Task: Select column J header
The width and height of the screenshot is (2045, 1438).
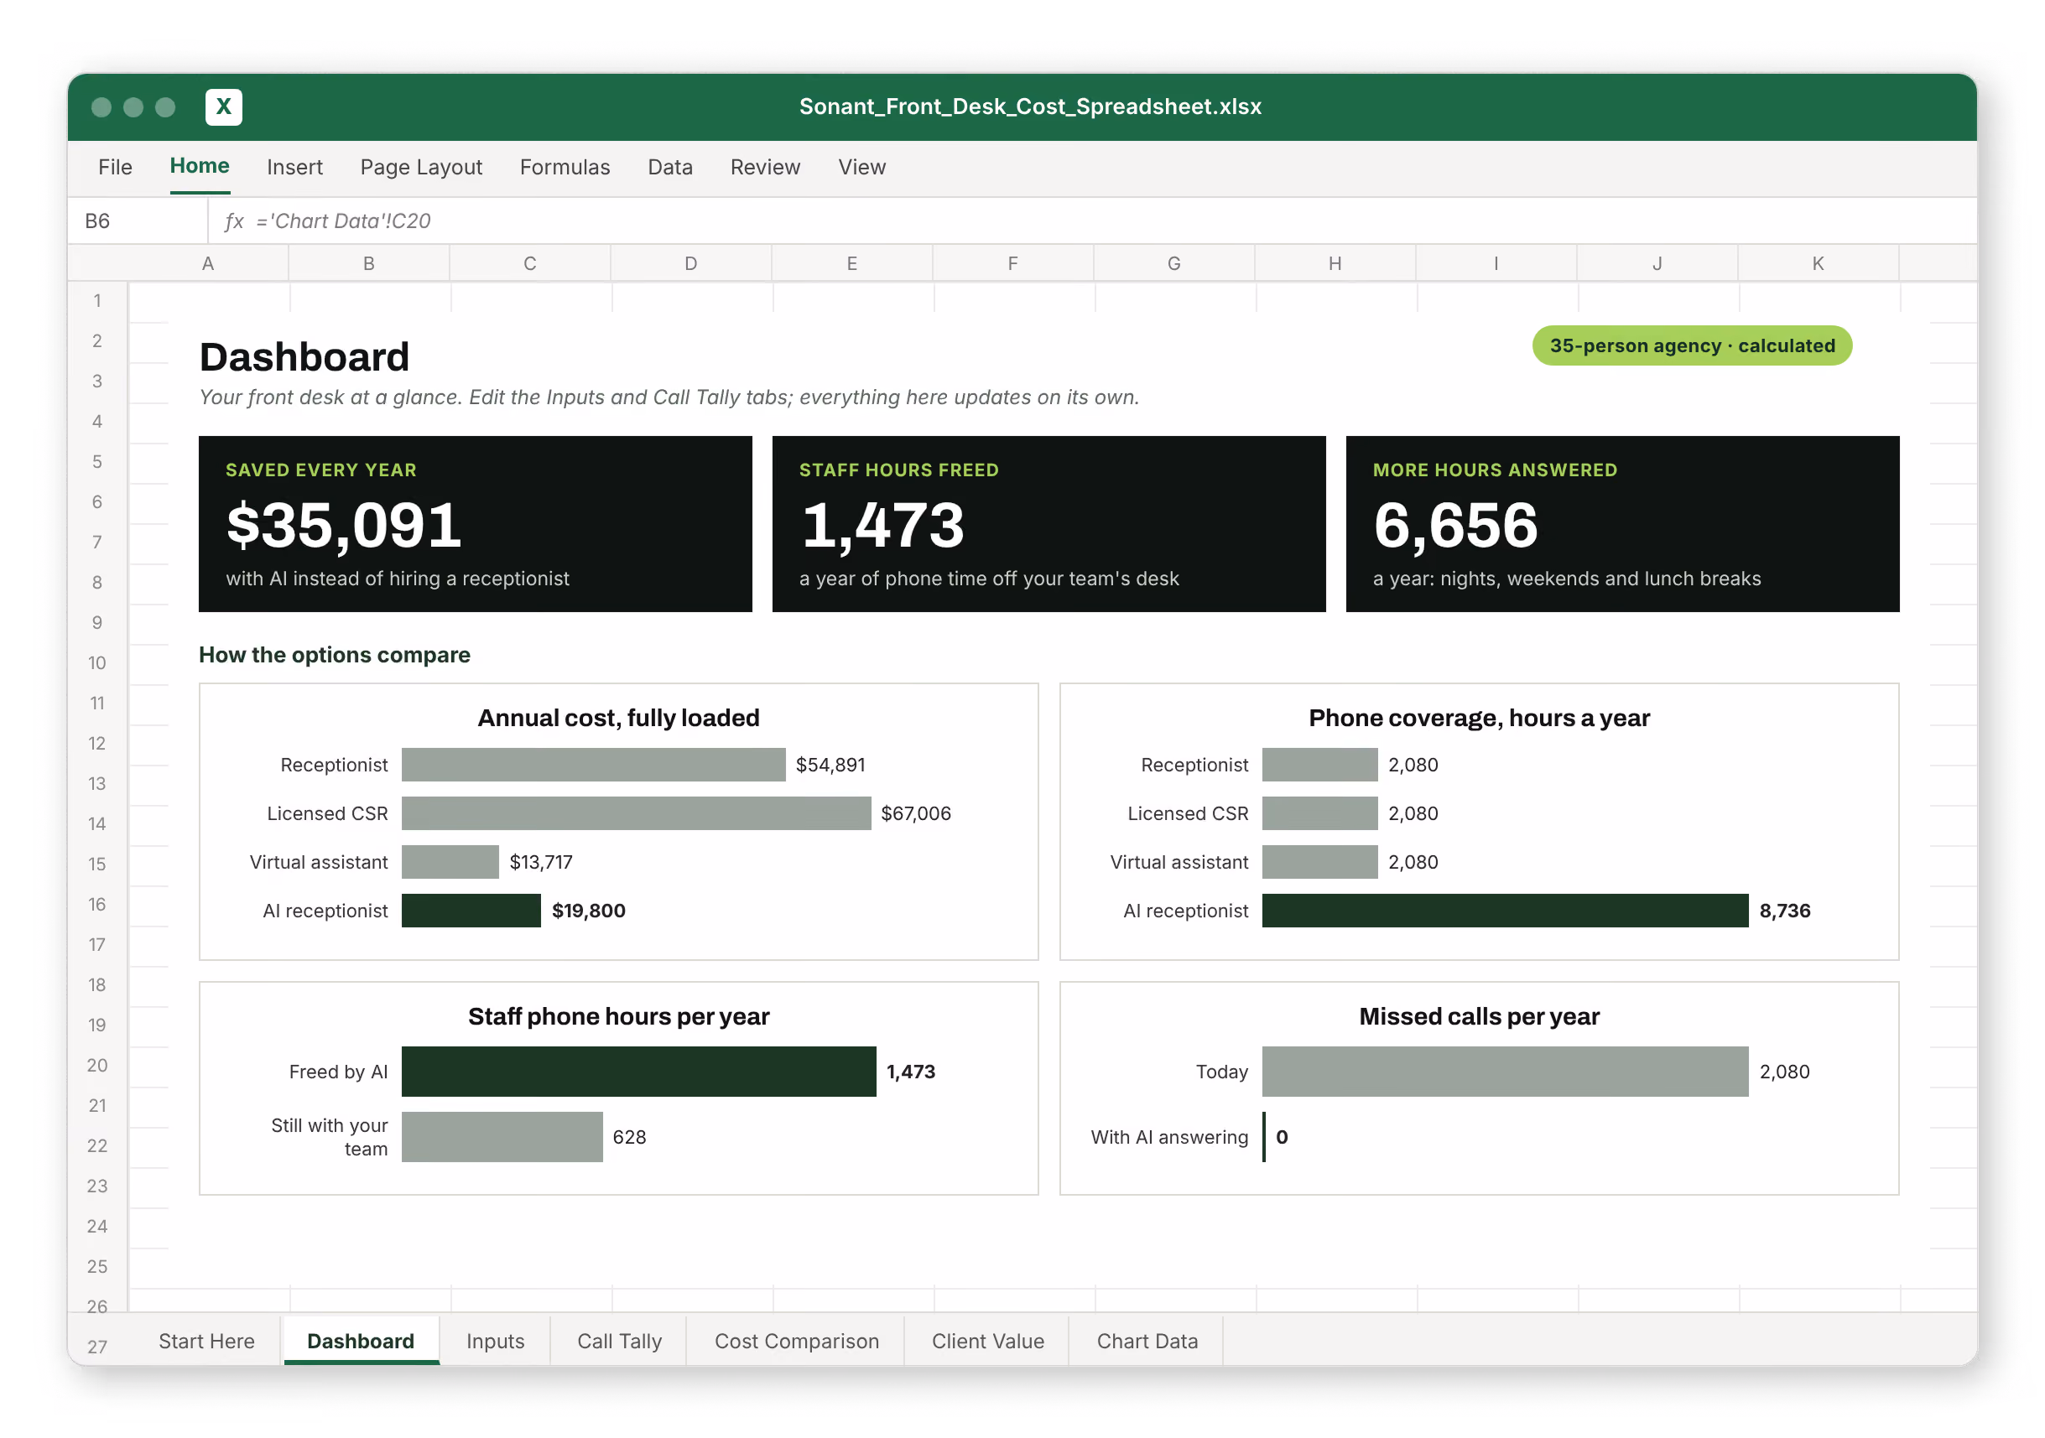Action: (x=1657, y=263)
